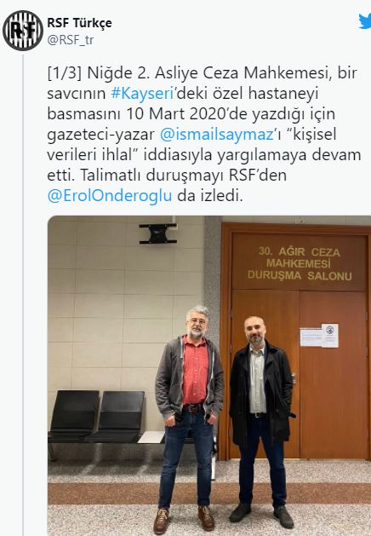Click the 30. Ağır Ceza Mahkemesi door sign
The width and height of the screenshot is (371, 536).
point(300,264)
